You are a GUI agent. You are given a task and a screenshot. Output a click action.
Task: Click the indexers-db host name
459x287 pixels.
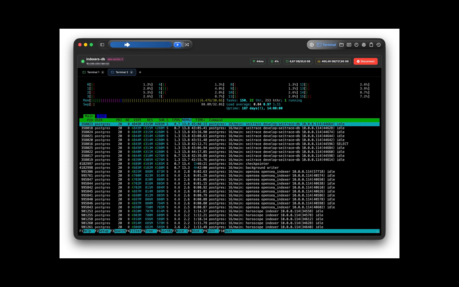click(x=95, y=59)
